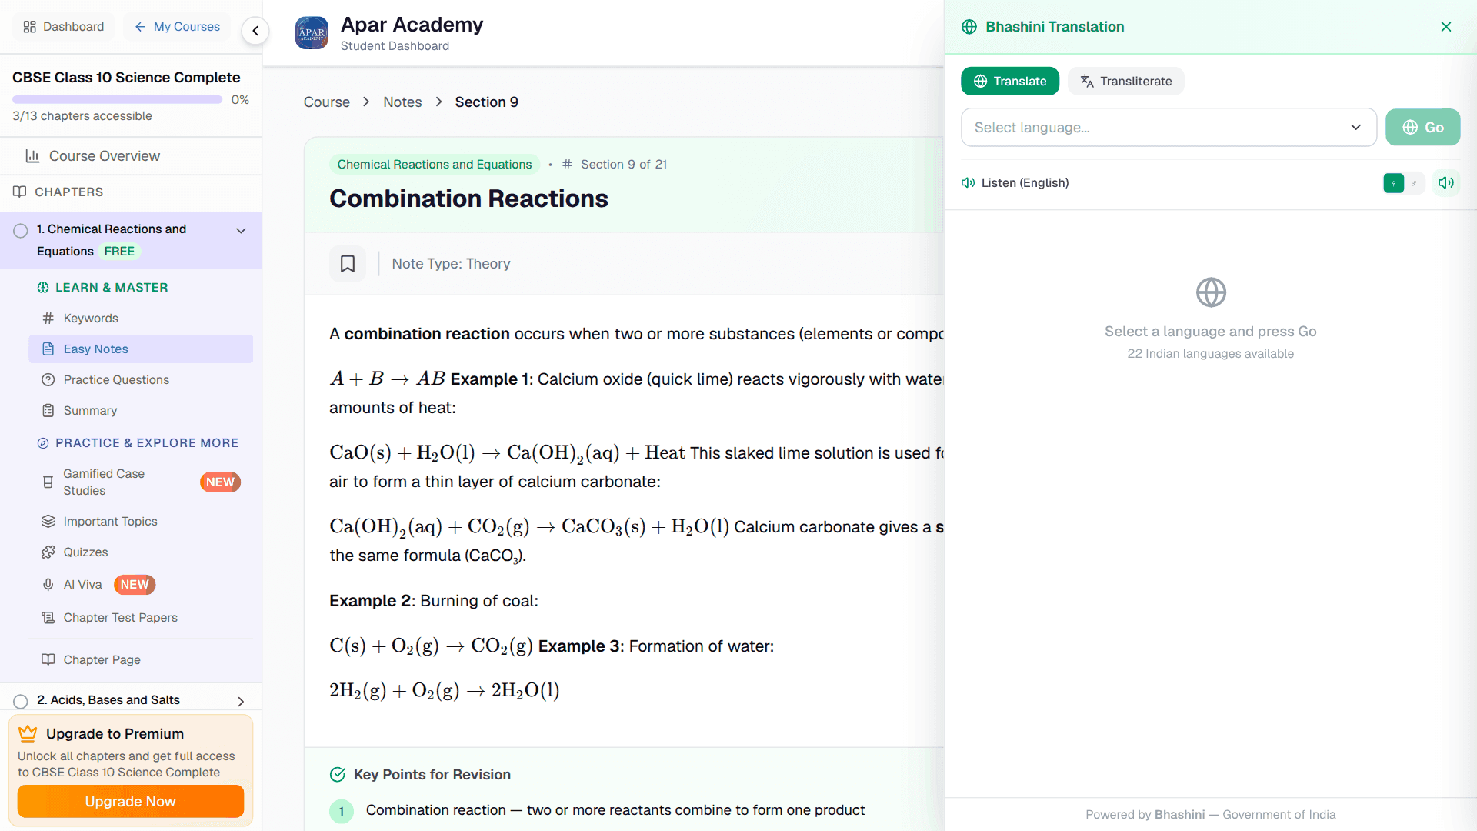Click the Listen (English) label
Screen dimensions: 1477x831
pyautogui.click(x=1025, y=183)
